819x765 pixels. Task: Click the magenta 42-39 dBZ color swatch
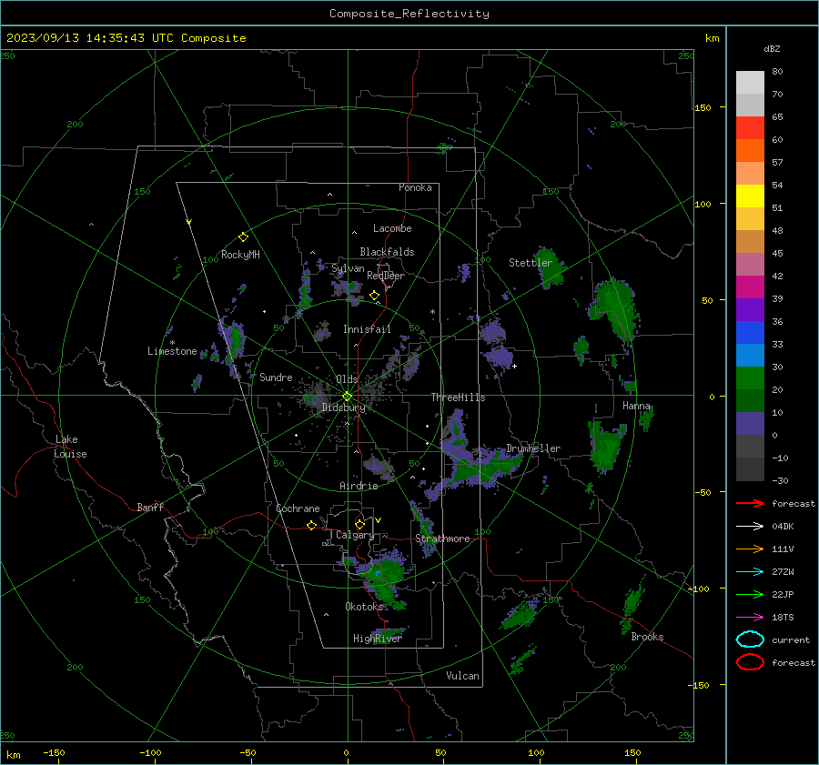pos(750,287)
